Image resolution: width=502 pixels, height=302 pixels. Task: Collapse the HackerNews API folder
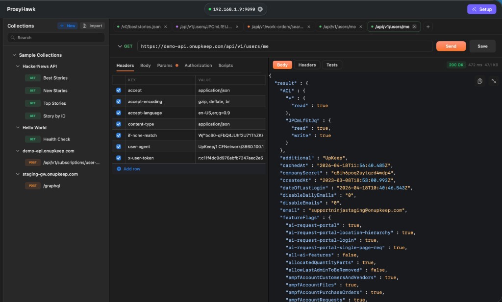pyautogui.click(x=18, y=67)
